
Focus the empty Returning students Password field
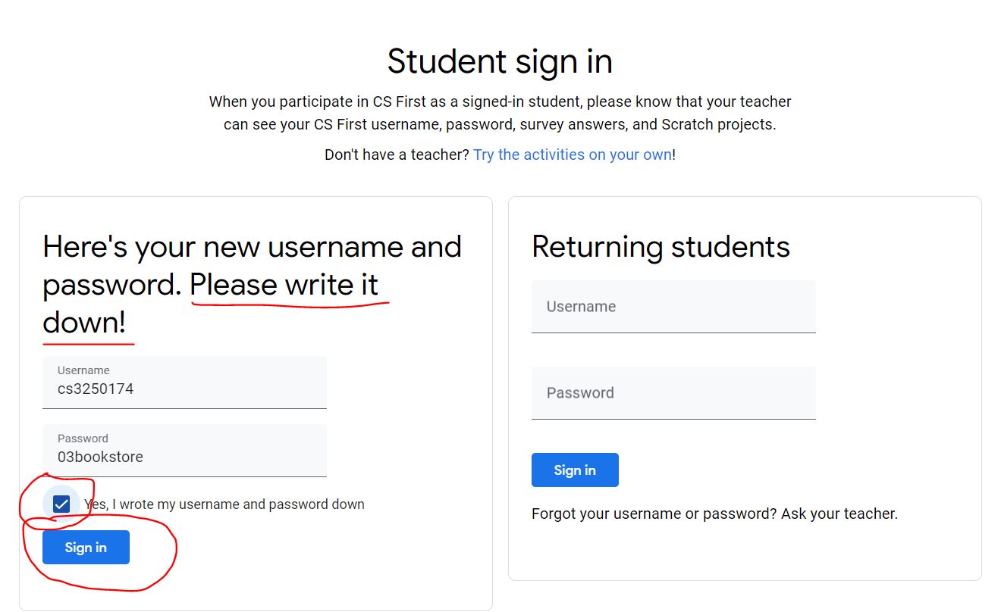(x=673, y=393)
